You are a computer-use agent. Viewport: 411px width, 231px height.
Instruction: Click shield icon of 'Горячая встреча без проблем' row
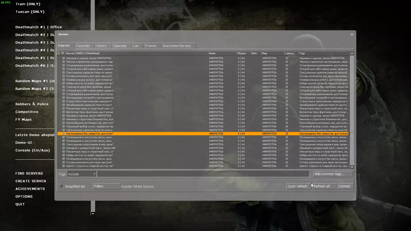point(63,87)
